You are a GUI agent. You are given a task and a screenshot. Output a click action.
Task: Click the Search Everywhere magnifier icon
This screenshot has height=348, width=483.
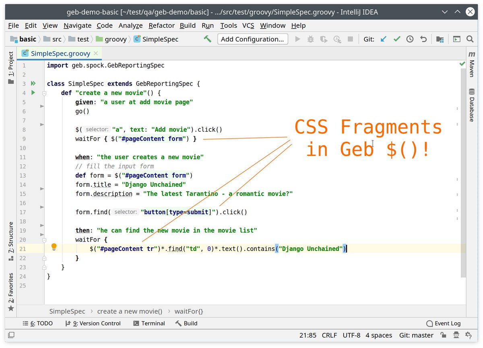point(470,39)
